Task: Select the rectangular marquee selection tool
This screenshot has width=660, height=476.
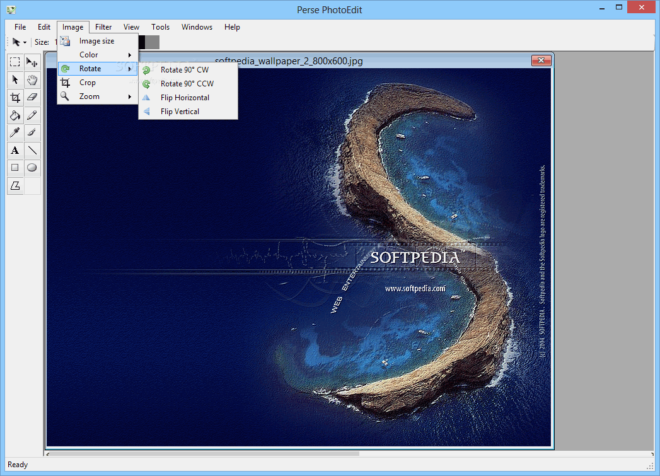Action: tap(15, 62)
